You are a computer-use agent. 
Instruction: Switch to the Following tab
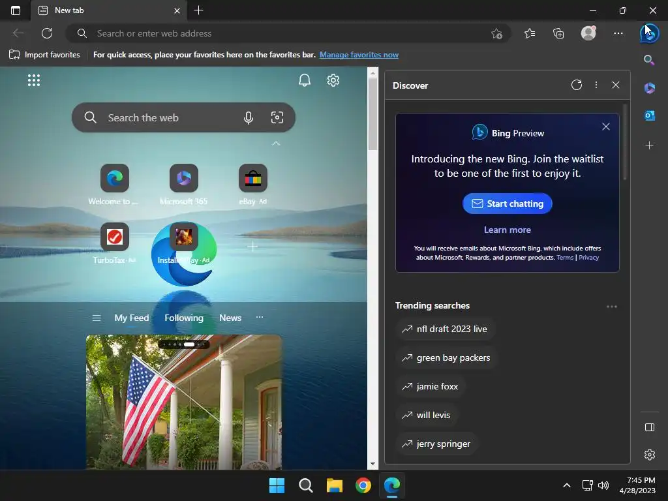coord(184,318)
